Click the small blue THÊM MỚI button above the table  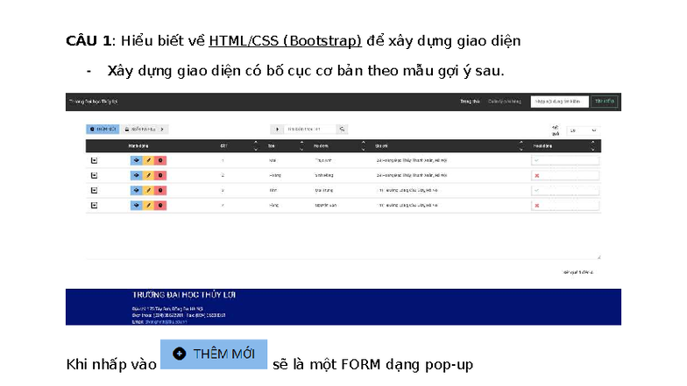pos(103,130)
